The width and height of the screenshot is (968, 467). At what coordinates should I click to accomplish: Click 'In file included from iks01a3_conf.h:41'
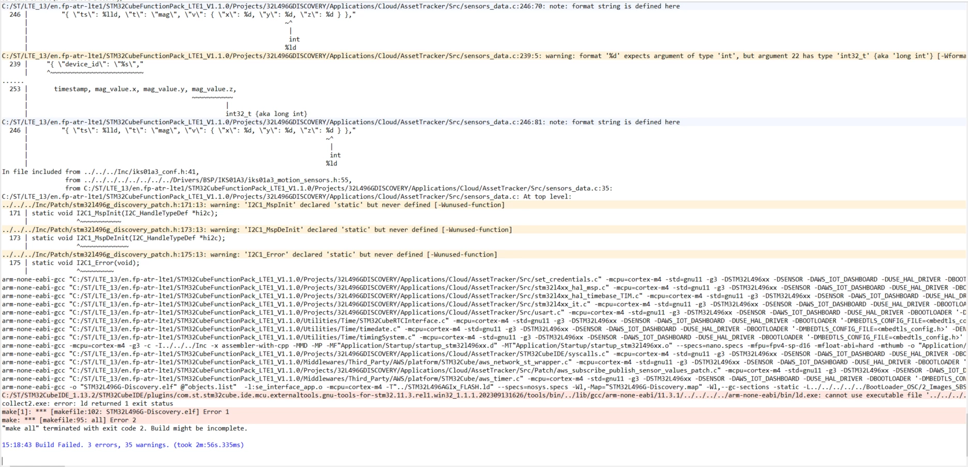pyautogui.click(x=100, y=172)
